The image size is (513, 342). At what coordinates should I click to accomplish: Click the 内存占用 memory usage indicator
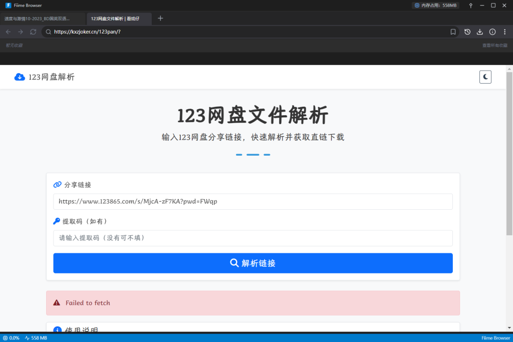click(435, 6)
